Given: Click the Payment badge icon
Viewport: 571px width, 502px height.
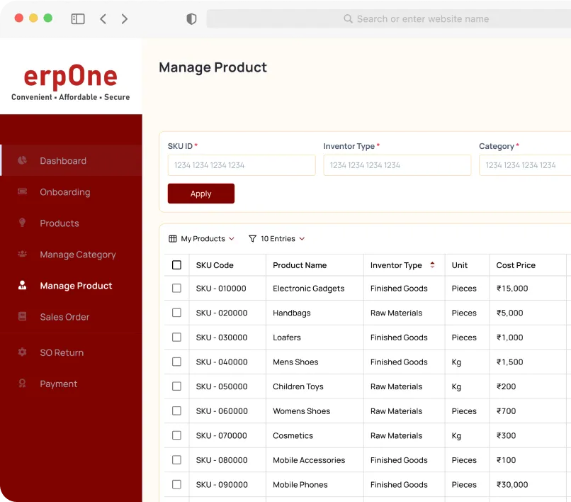Looking at the screenshot, I should point(22,383).
